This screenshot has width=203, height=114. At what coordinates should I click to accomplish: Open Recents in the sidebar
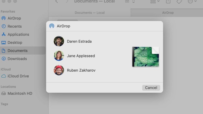[x=15, y=26]
